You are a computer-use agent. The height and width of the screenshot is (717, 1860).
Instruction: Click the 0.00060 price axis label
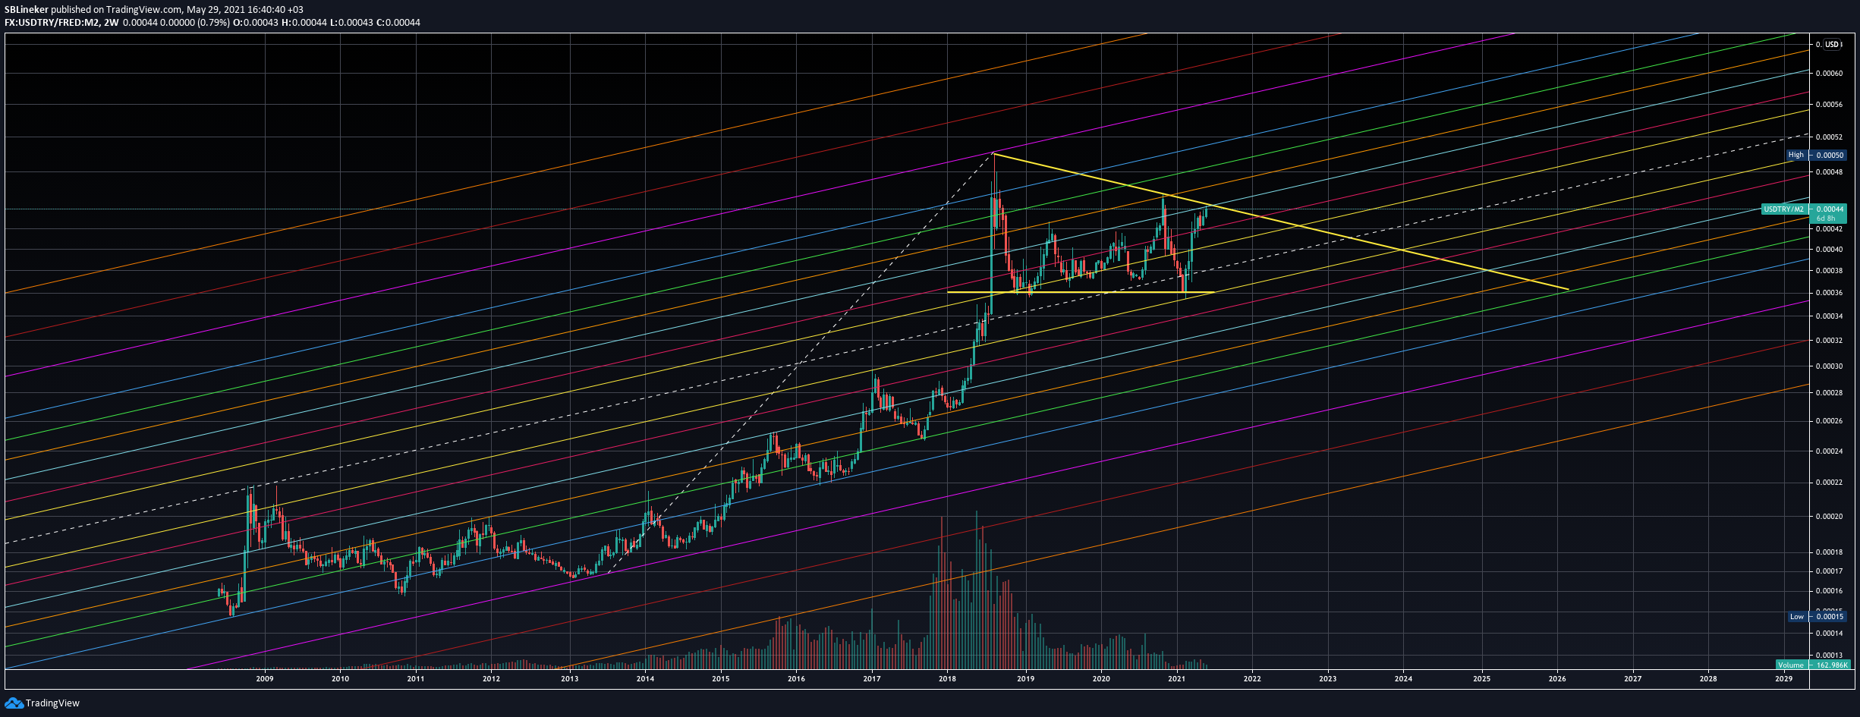coord(1827,74)
